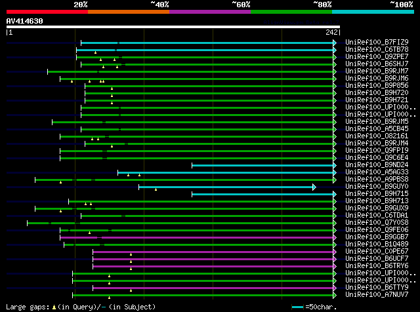This screenshot has width=420, height=312.
Task: Click the purple alignment bar for B9GGB7
Action: coord(197,238)
